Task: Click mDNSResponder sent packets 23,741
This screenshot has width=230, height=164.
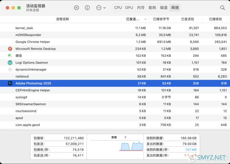Action: click(x=194, y=35)
